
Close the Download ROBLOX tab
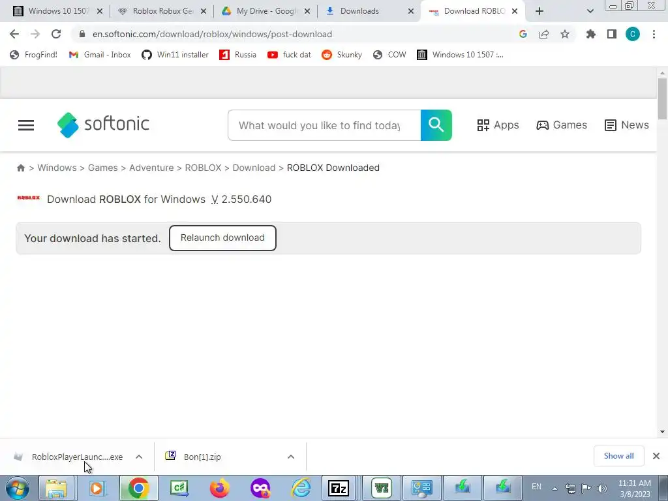[x=515, y=11]
